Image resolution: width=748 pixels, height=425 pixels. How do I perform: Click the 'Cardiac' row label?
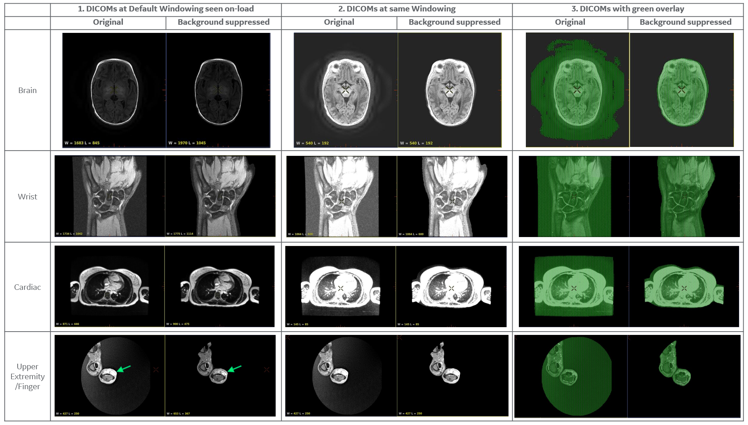coord(27,287)
